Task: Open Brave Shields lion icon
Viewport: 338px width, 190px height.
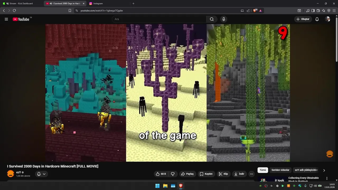Action: coord(255,11)
